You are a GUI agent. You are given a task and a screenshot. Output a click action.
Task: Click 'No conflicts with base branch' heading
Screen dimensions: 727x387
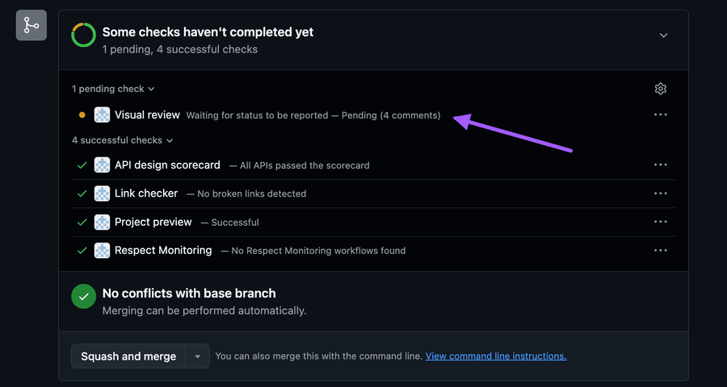click(x=189, y=293)
